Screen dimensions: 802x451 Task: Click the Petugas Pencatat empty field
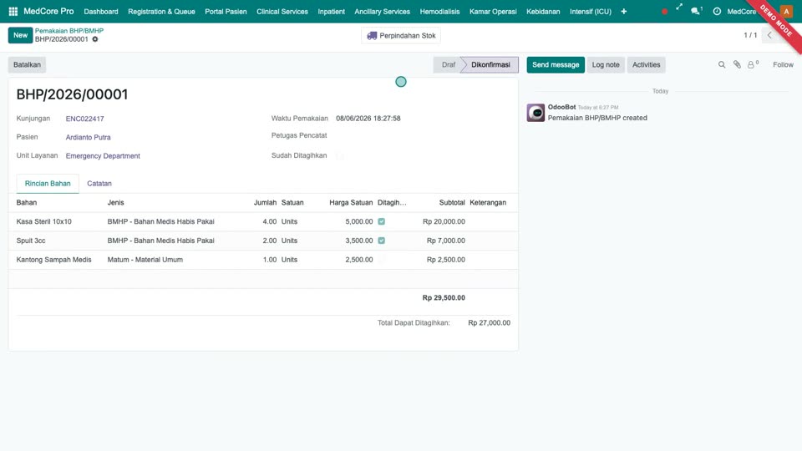[422, 135]
